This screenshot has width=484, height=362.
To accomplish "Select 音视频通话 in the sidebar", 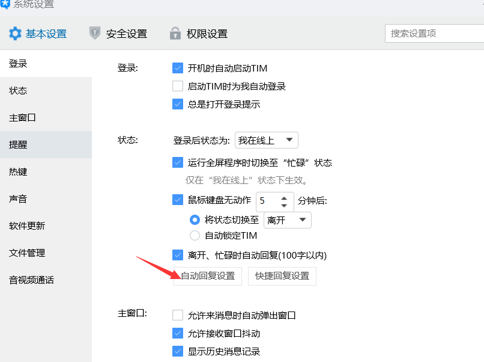I will click(x=46, y=280).
